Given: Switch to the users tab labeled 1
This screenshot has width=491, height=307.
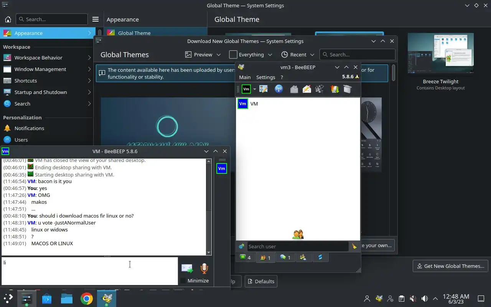Looking at the screenshot, I should 265,257.
